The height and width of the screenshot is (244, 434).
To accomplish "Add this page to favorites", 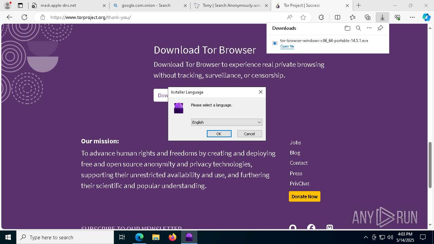I will tap(303, 17).
